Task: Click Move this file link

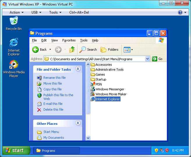Action: coord(53,83)
